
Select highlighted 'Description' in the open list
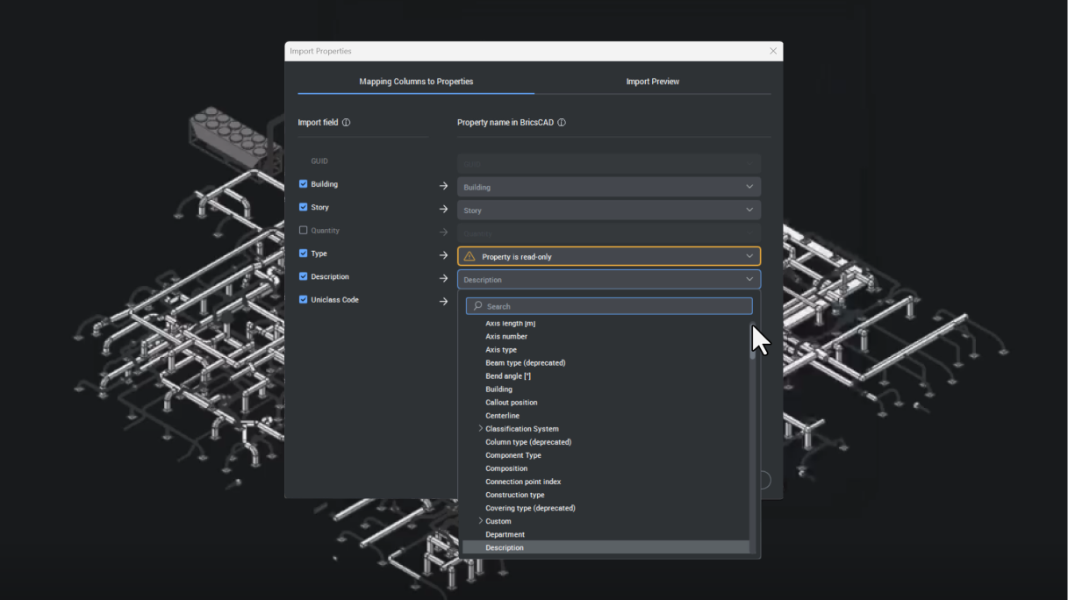606,547
